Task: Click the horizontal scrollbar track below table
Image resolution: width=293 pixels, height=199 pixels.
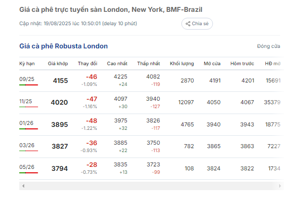Action: 151,186
